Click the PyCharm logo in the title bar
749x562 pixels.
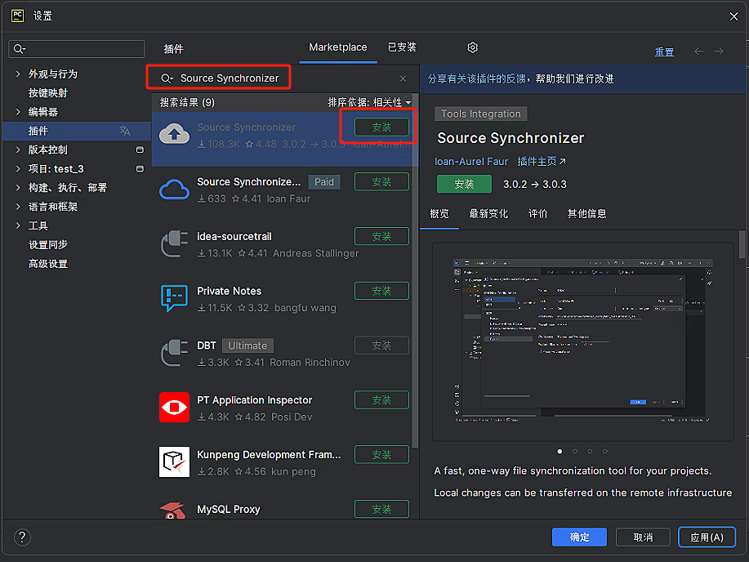click(18, 16)
